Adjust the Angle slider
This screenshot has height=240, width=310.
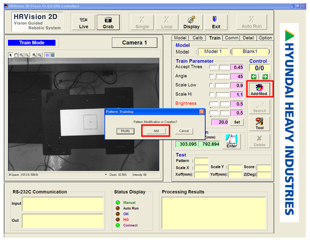pyautogui.click(x=219, y=77)
